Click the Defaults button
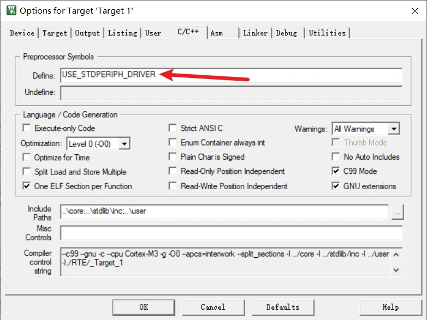 coord(283,307)
